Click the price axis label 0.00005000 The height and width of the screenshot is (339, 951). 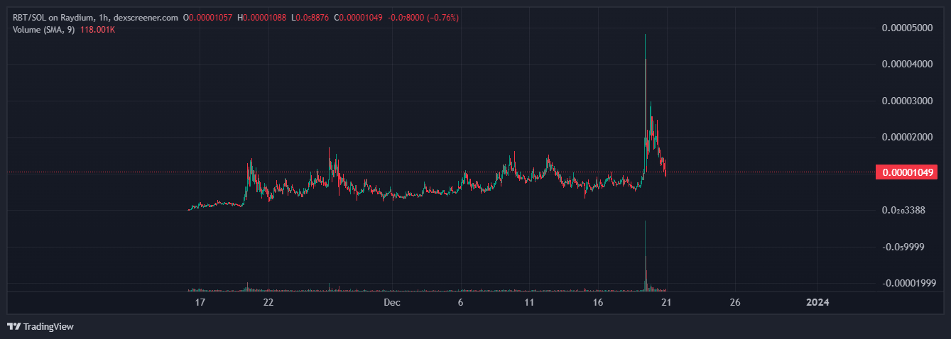point(906,28)
